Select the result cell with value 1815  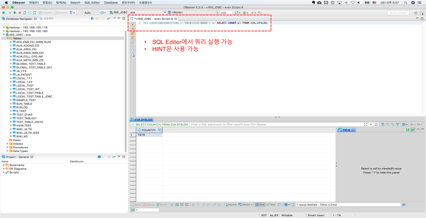[149, 135]
